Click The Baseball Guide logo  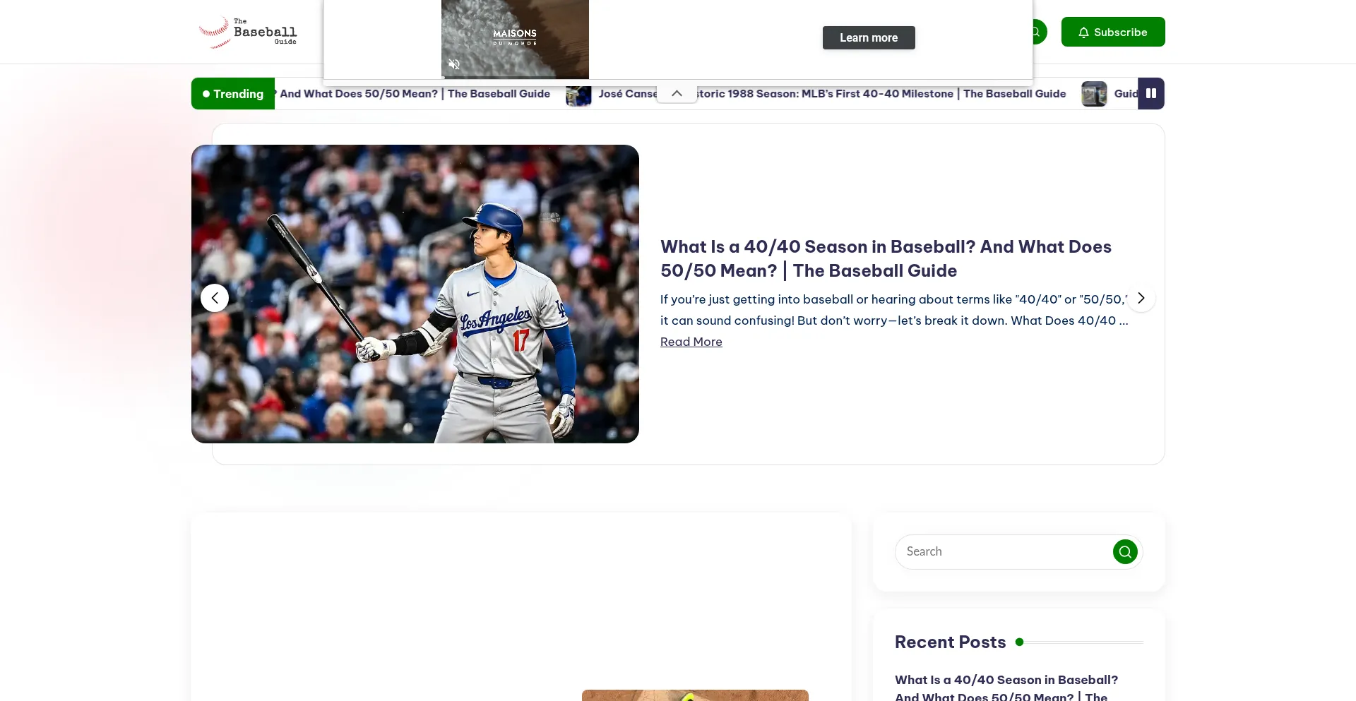click(x=248, y=32)
